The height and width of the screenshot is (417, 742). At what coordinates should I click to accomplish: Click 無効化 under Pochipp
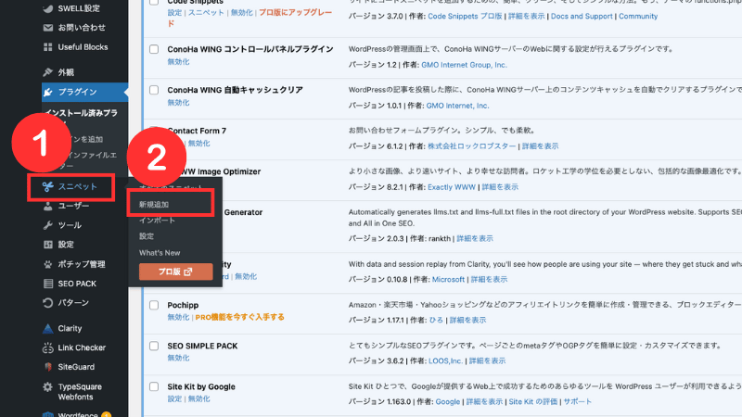[178, 317]
